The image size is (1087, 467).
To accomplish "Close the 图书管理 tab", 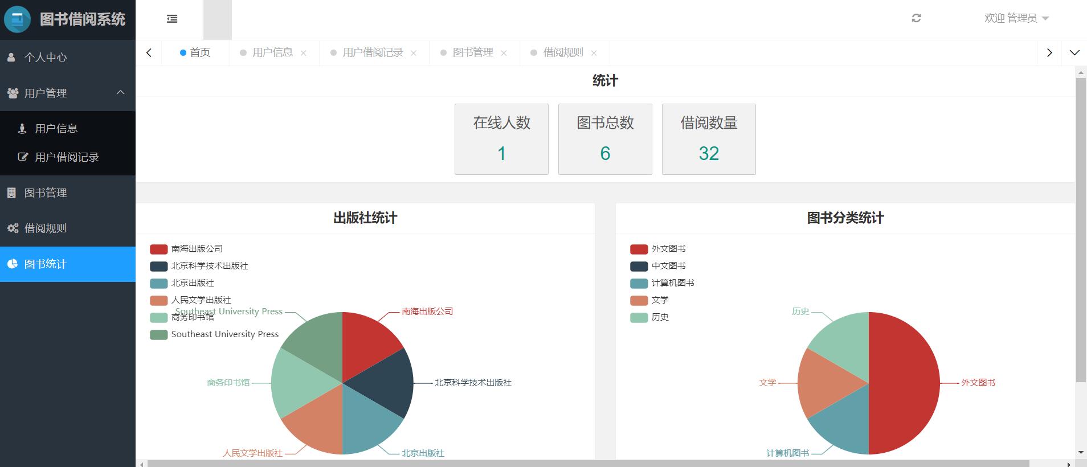I will [504, 53].
